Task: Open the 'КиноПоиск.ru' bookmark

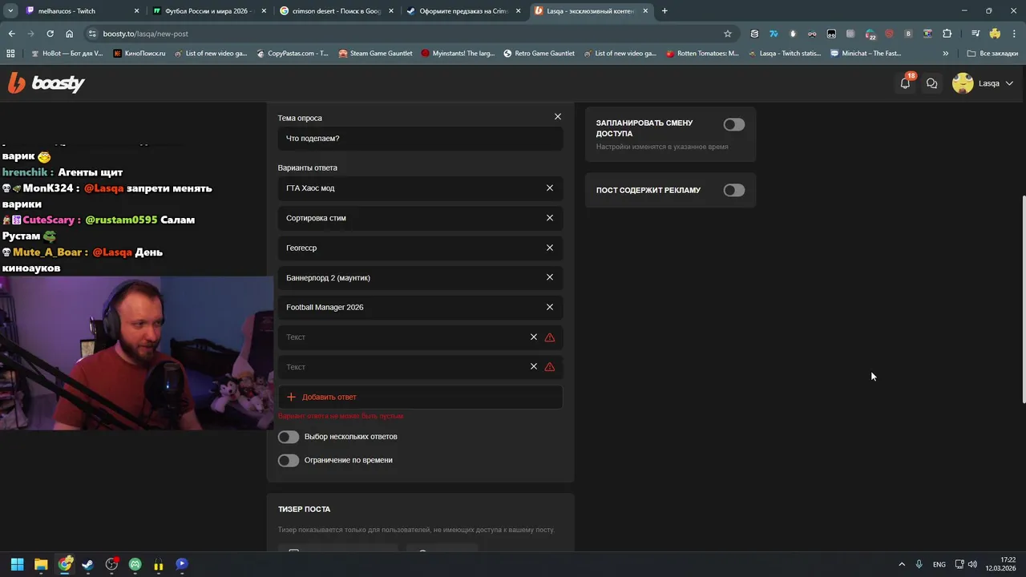Action: point(139,54)
